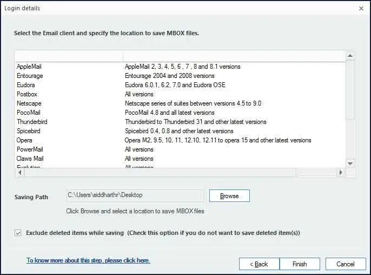Click 'PocoMail 4.8 and all latest versions'

[170, 113]
